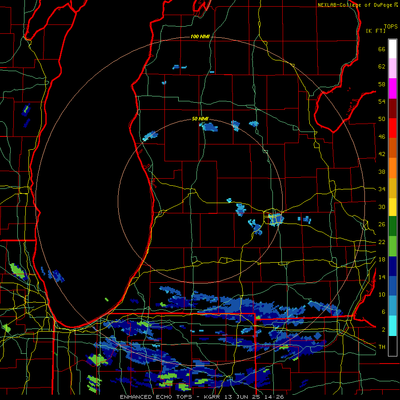The image size is (400, 400).
Task: Pick the magenta legend color block
Action: 392,88
